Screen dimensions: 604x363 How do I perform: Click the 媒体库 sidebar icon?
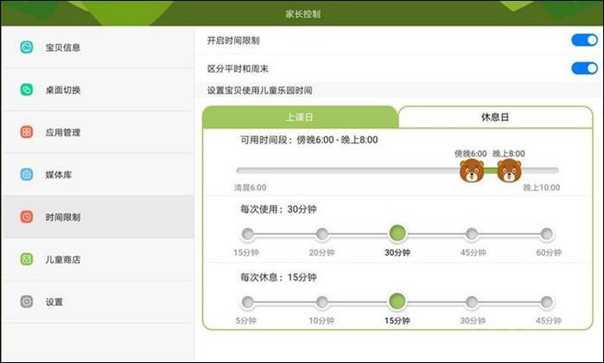[27, 175]
